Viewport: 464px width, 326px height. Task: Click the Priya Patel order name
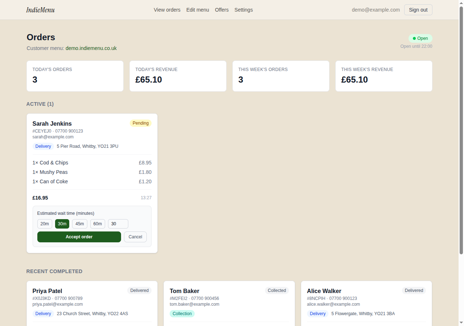pyautogui.click(x=47, y=291)
